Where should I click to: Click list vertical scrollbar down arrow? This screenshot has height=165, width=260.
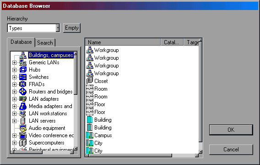coord(200,152)
